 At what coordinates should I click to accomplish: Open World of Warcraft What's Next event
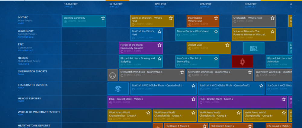(152, 21)
